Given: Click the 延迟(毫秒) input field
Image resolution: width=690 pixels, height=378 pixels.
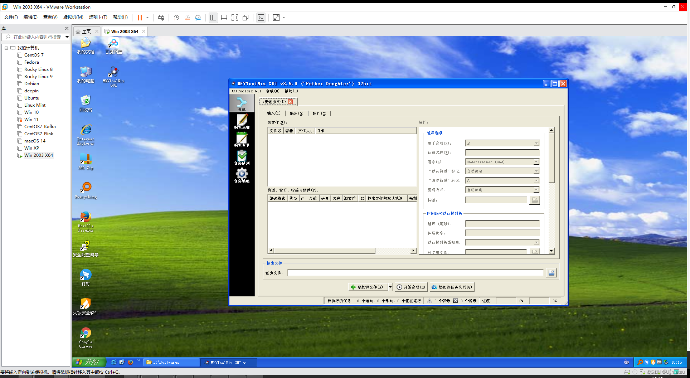Looking at the screenshot, I should pos(502,224).
